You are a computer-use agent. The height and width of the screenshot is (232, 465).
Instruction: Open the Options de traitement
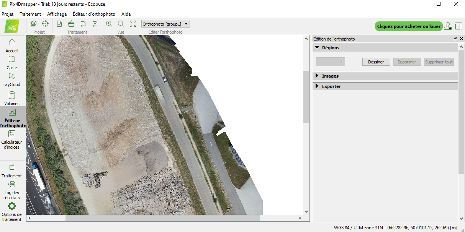pyautogui.click(x=12, y=211)
